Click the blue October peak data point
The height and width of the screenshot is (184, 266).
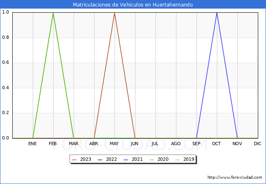pyautogui.click(x=217, y=13)
